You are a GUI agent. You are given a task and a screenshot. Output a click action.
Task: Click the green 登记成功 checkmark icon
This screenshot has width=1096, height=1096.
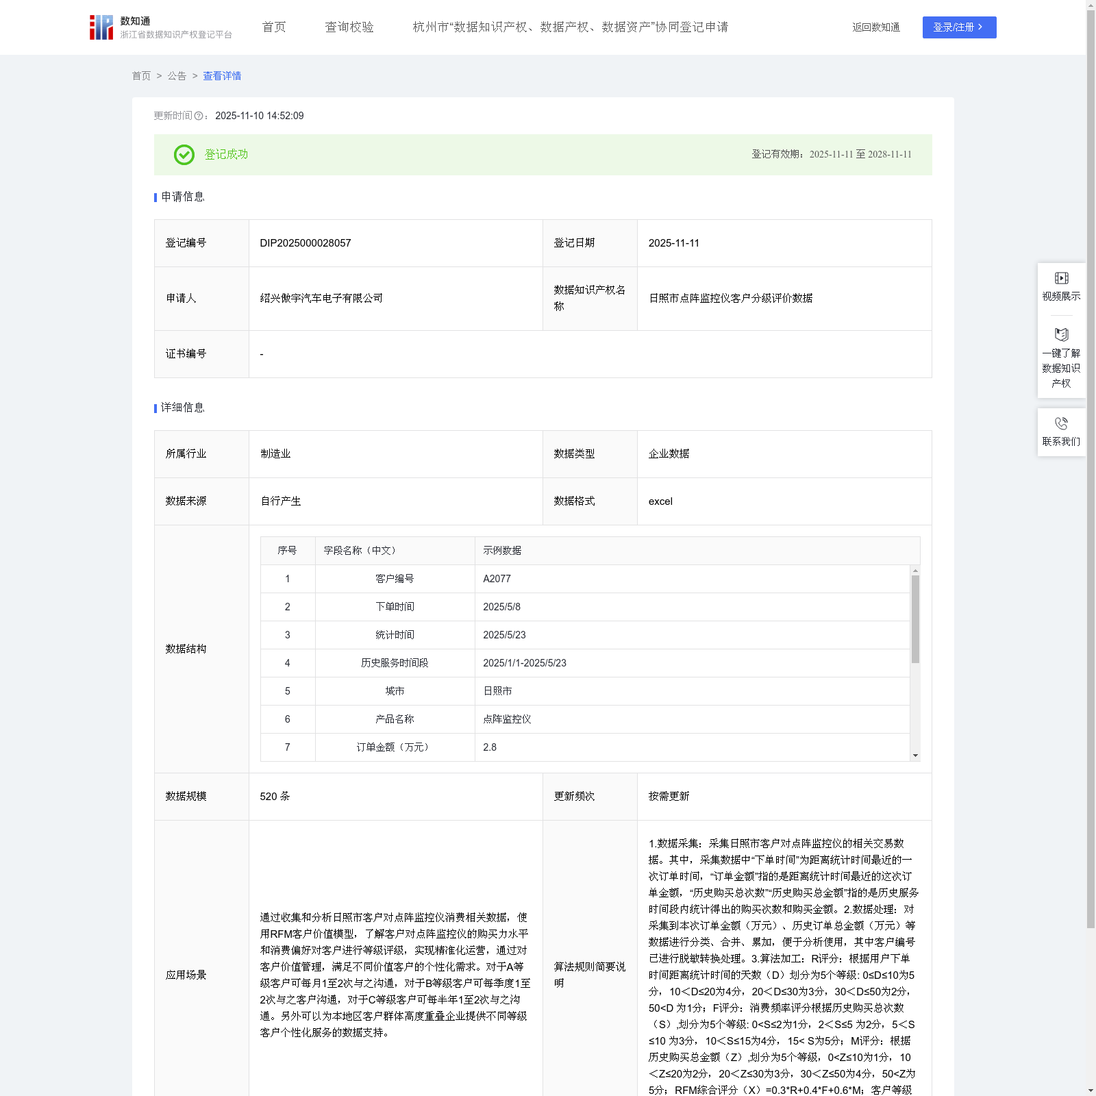click(x=184, y=155)
